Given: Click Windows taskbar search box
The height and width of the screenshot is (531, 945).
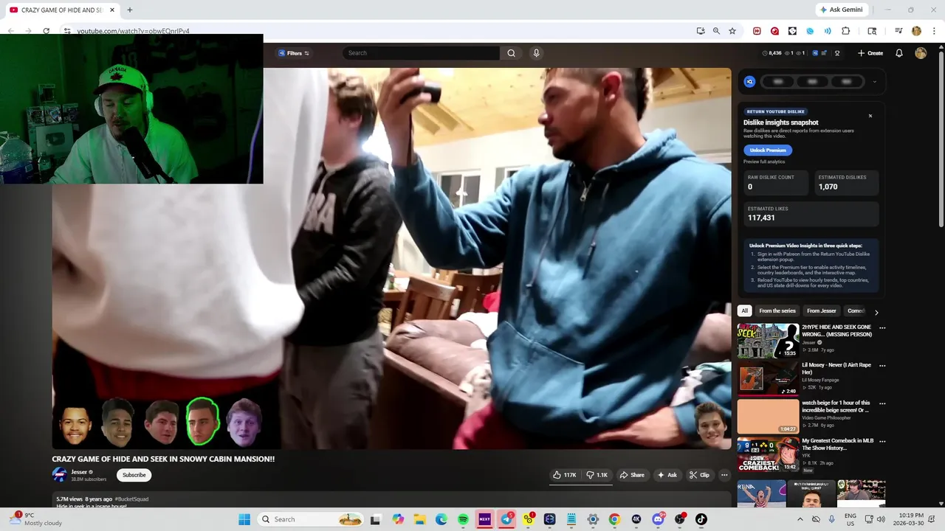Looking at the screenshot, I should point(310,519).
